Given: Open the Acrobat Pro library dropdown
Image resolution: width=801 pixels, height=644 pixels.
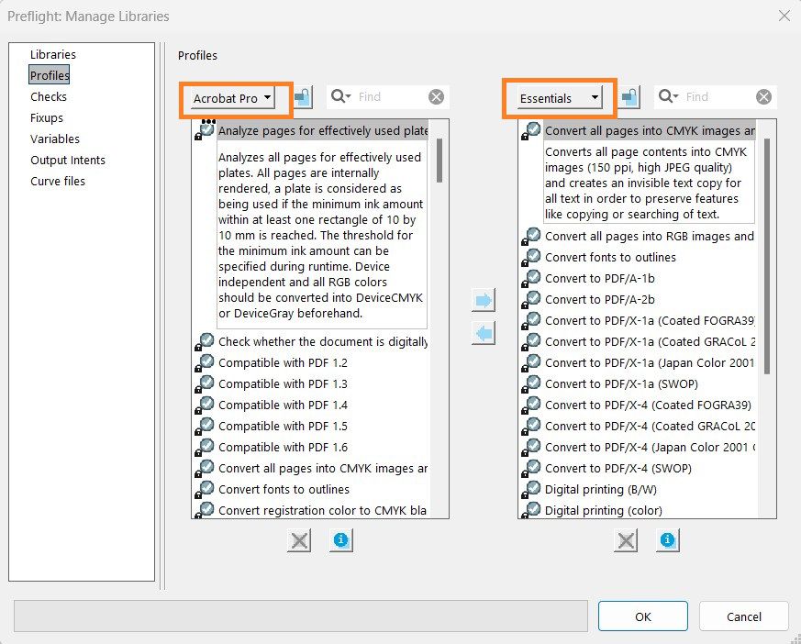Looking at the screenshot, I should coord(232,98).
